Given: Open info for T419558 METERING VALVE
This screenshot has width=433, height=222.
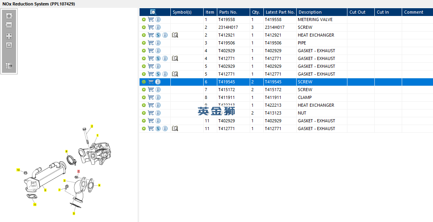Looking at the screenshot, I should pos(157,19).
